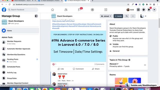Like Malak Farhan's hearts comment
Viewport: 160px width, 90px height.
pyautogui.click(x=59, y=80)
